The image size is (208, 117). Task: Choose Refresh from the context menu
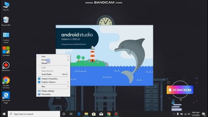click(53, 63)
